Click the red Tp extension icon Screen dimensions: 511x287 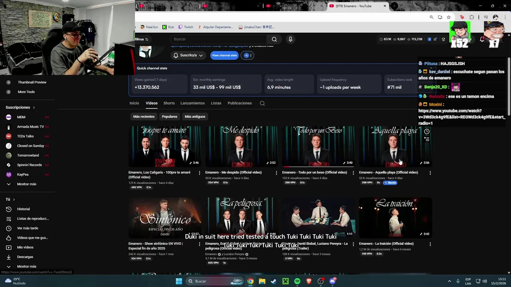click(x=462, y=17)
